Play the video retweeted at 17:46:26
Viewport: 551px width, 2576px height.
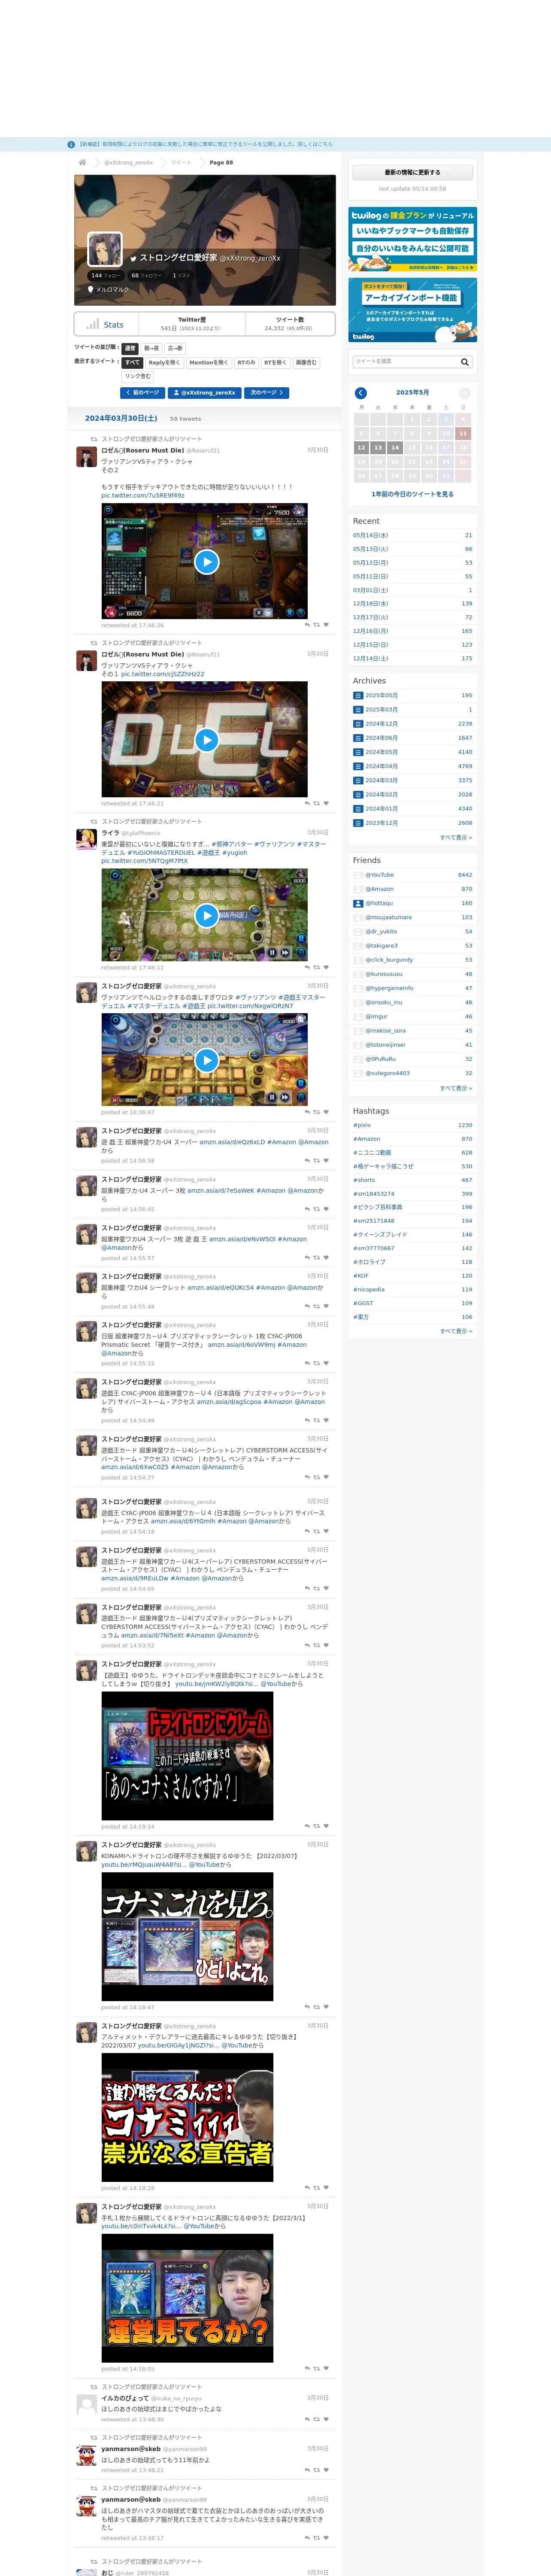[206, 561]
